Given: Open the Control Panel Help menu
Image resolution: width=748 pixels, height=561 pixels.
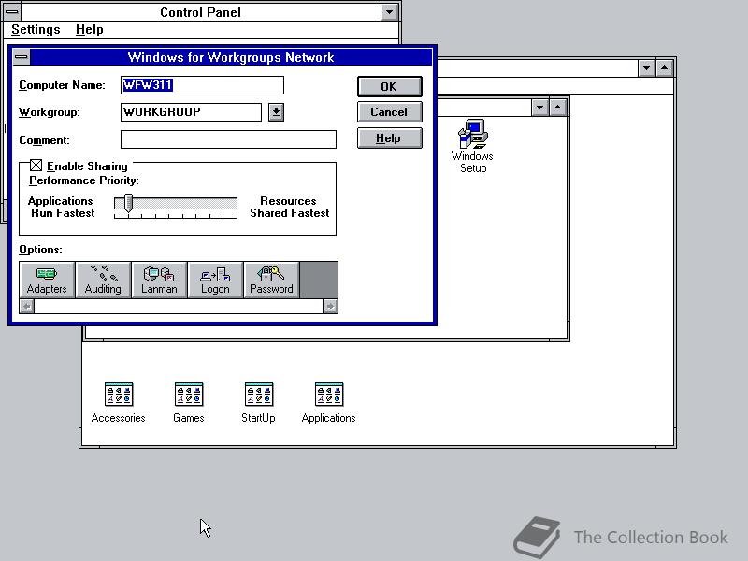Looking at the screenshot, I should click(89, 30).
